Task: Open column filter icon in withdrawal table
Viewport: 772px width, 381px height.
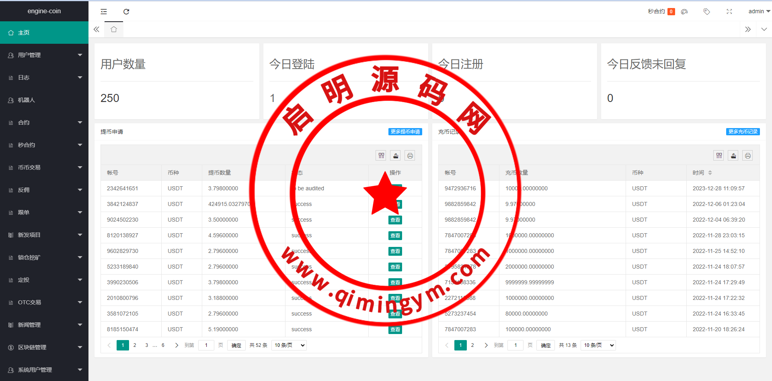Action: point(381,156)
